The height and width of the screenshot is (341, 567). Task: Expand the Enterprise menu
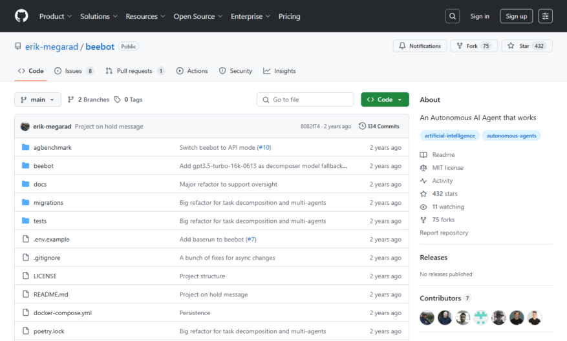tap(251, 16)
